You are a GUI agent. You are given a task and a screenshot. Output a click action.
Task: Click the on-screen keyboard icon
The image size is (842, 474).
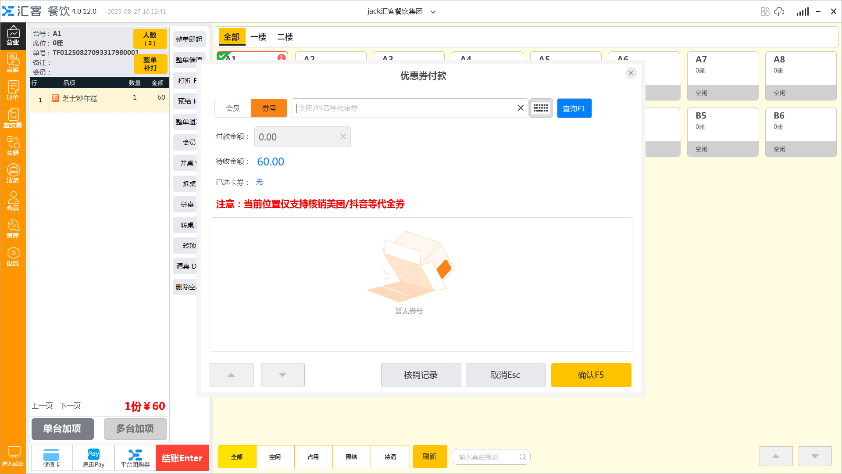[x=541, y=108]
